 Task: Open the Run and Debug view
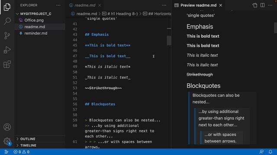(7, 50)
